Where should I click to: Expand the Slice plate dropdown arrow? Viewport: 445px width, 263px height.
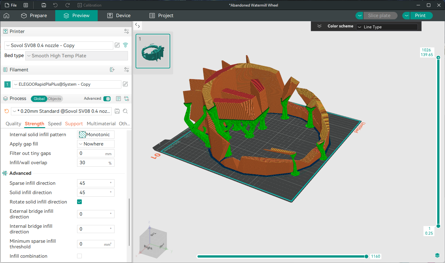359,16
